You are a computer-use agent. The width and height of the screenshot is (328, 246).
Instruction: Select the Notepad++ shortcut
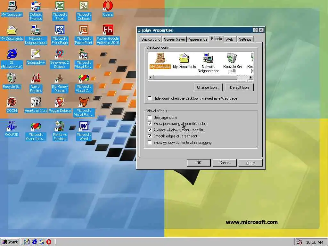(36, 57)
